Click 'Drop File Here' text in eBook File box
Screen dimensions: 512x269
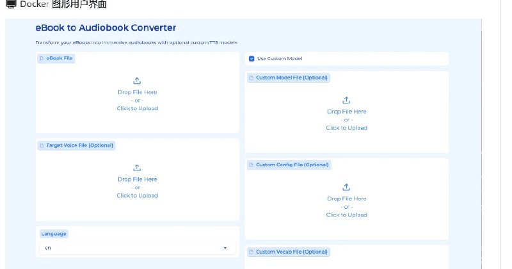click(x=137, y=92)
